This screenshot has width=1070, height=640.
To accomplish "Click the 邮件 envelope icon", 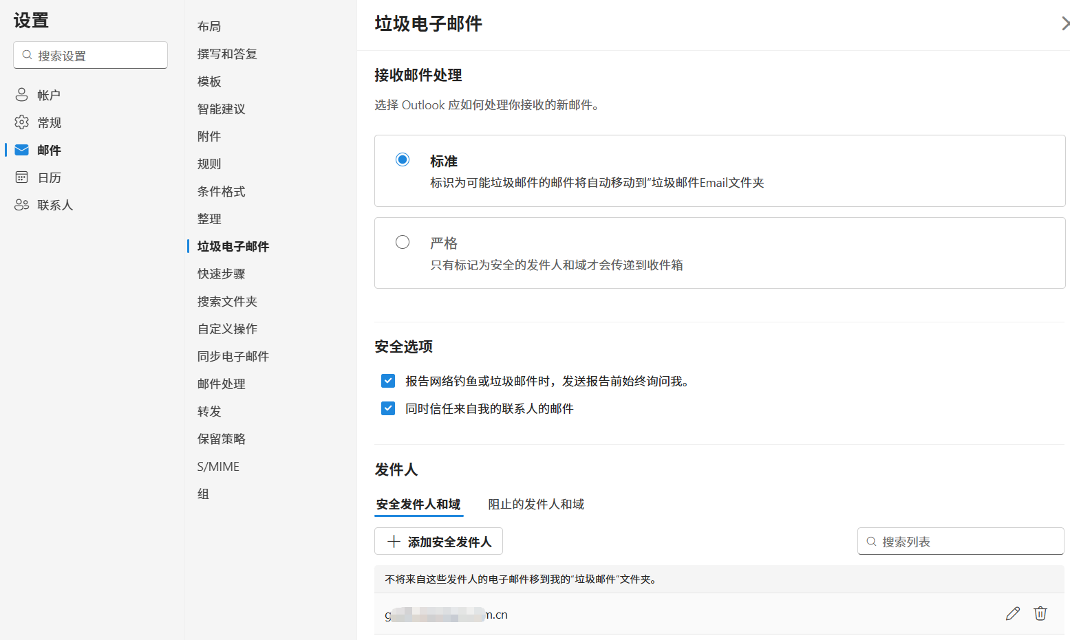I will pos(22,150).
